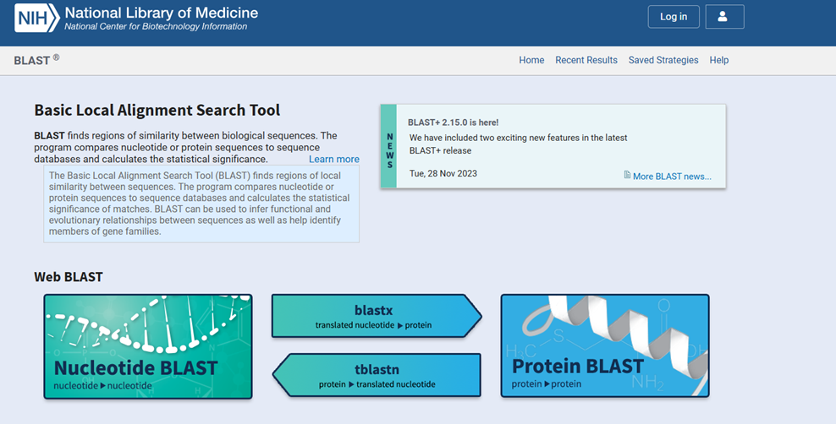Screen dimensions: 836x424
Task: Click the BLAST description tooltip box
Action: [201, 204]
